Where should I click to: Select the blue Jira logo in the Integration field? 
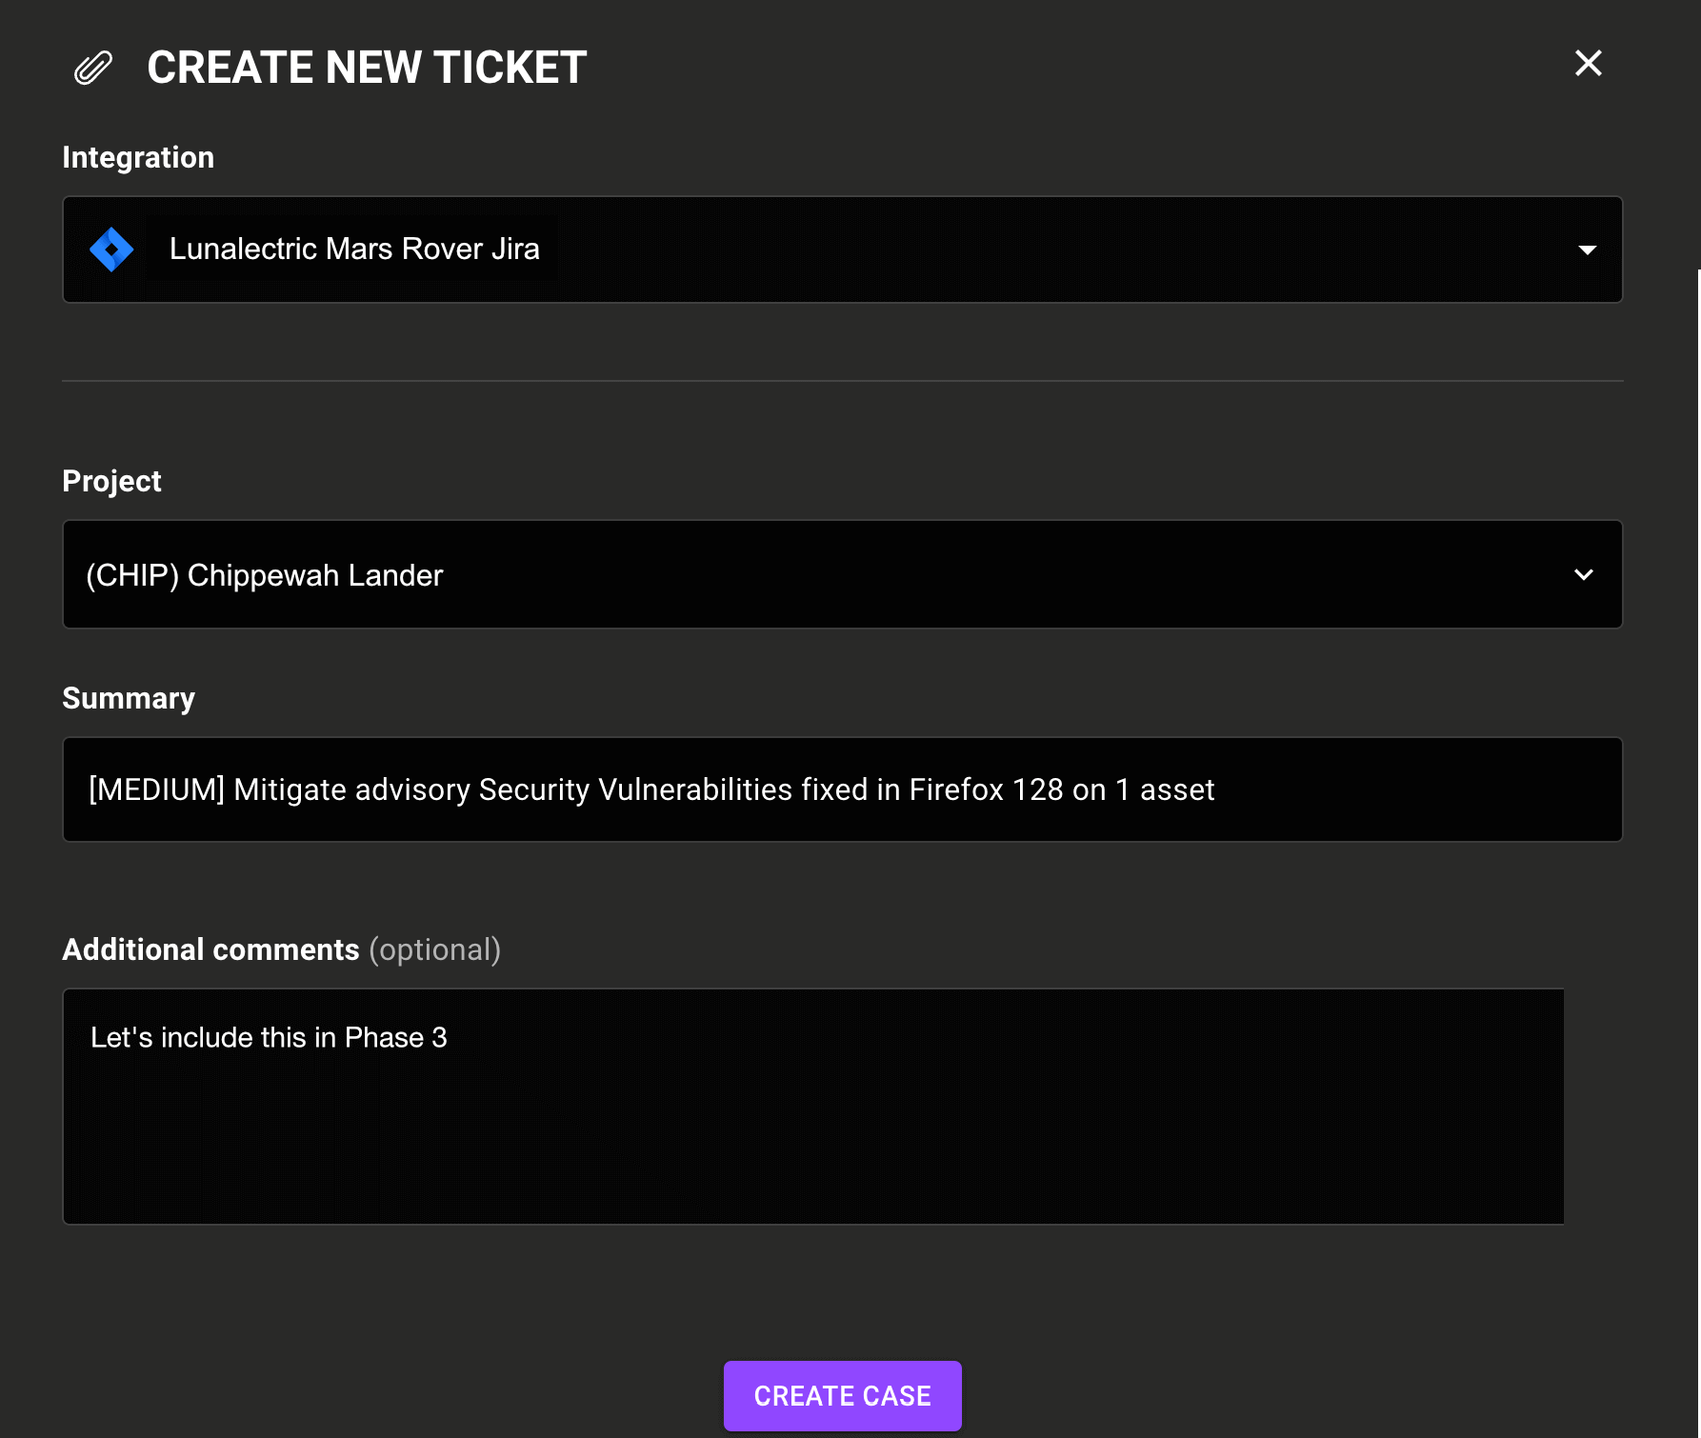click(110, 249)
